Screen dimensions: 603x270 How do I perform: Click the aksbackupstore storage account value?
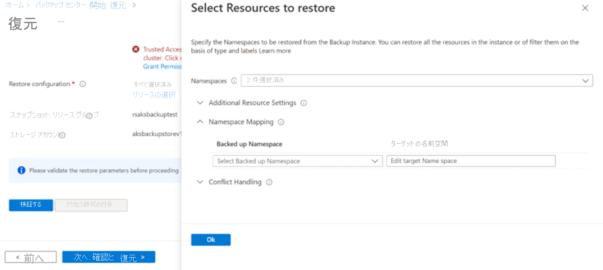click(x=157, y=133)
